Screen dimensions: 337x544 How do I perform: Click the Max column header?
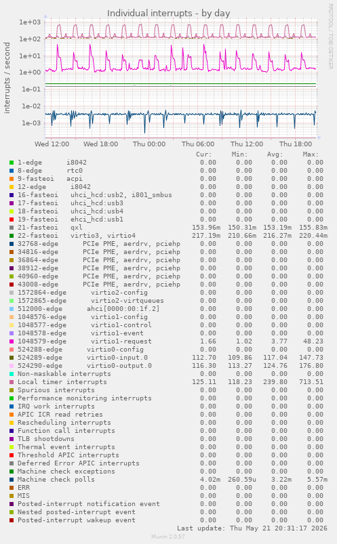(x=311, y=154)
